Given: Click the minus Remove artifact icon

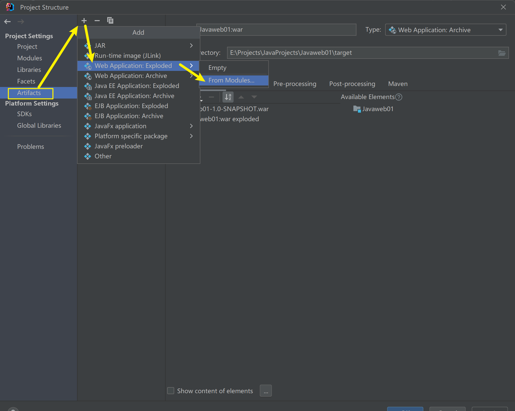Looking at the screenshot, I should tap(97, 21).
